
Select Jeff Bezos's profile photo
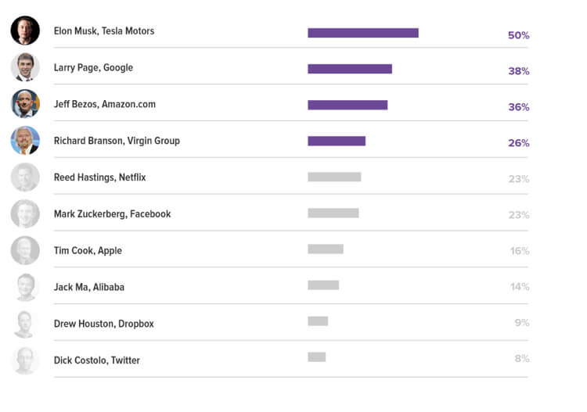pyautogui.click(x=25, y=104)
